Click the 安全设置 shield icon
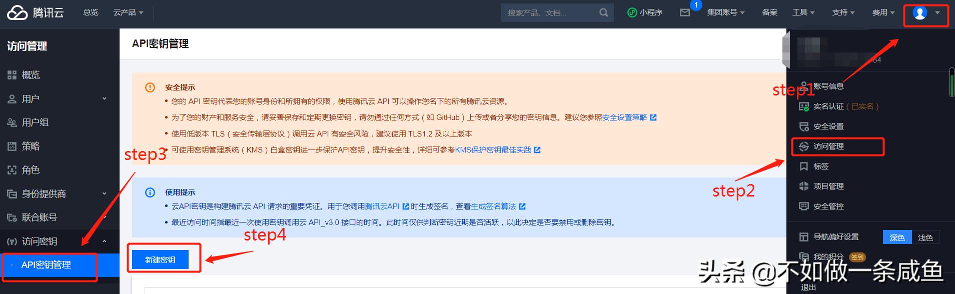 pos(804,126)
